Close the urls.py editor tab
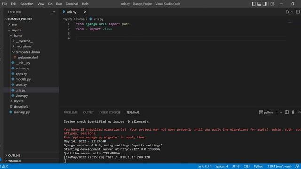301x169 pixels. pyautogui.click(x=85, y=12)
